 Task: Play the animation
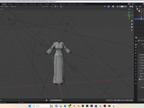[x=57, y=100]
